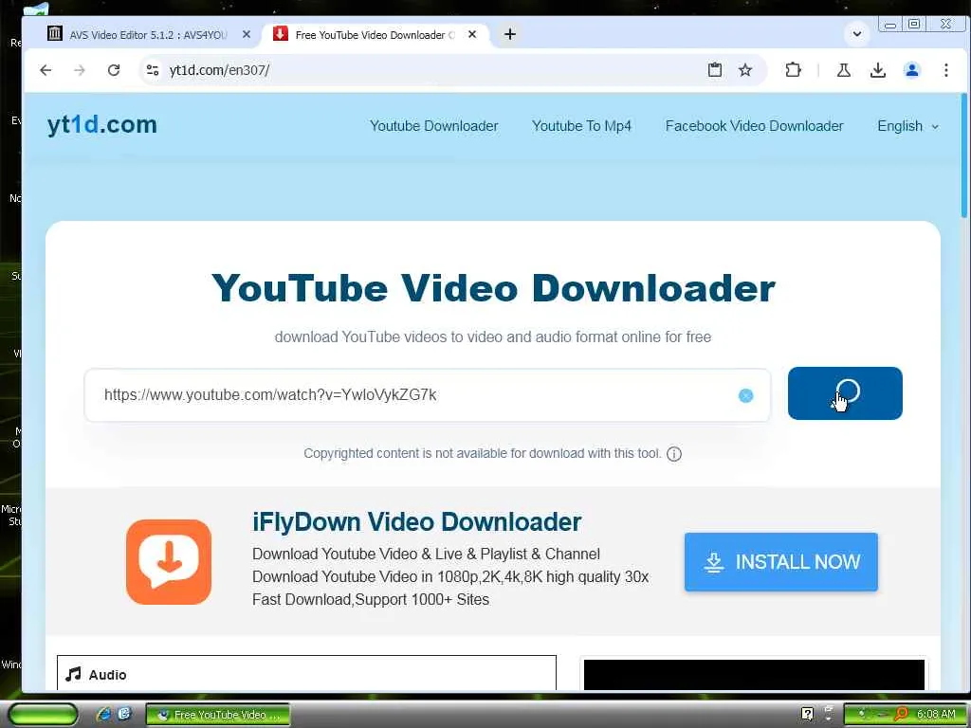Open the Youtube To Mp4 nav link
The height and width of the screenshot is (728, 971).
click(581, 126)
